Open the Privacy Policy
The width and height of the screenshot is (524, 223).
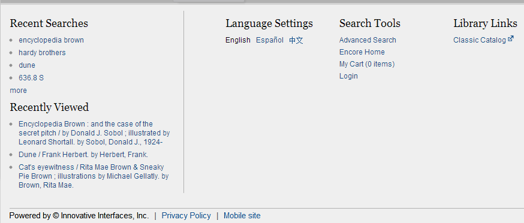coord(186,216)
